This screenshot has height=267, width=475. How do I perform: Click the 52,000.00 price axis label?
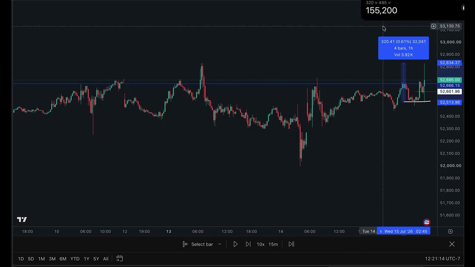451,166
